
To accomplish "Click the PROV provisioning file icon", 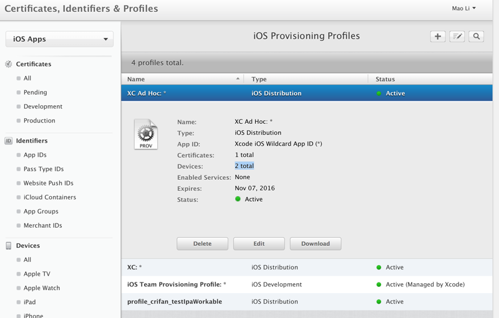I will pyautogui.click(x=146, y=134).
